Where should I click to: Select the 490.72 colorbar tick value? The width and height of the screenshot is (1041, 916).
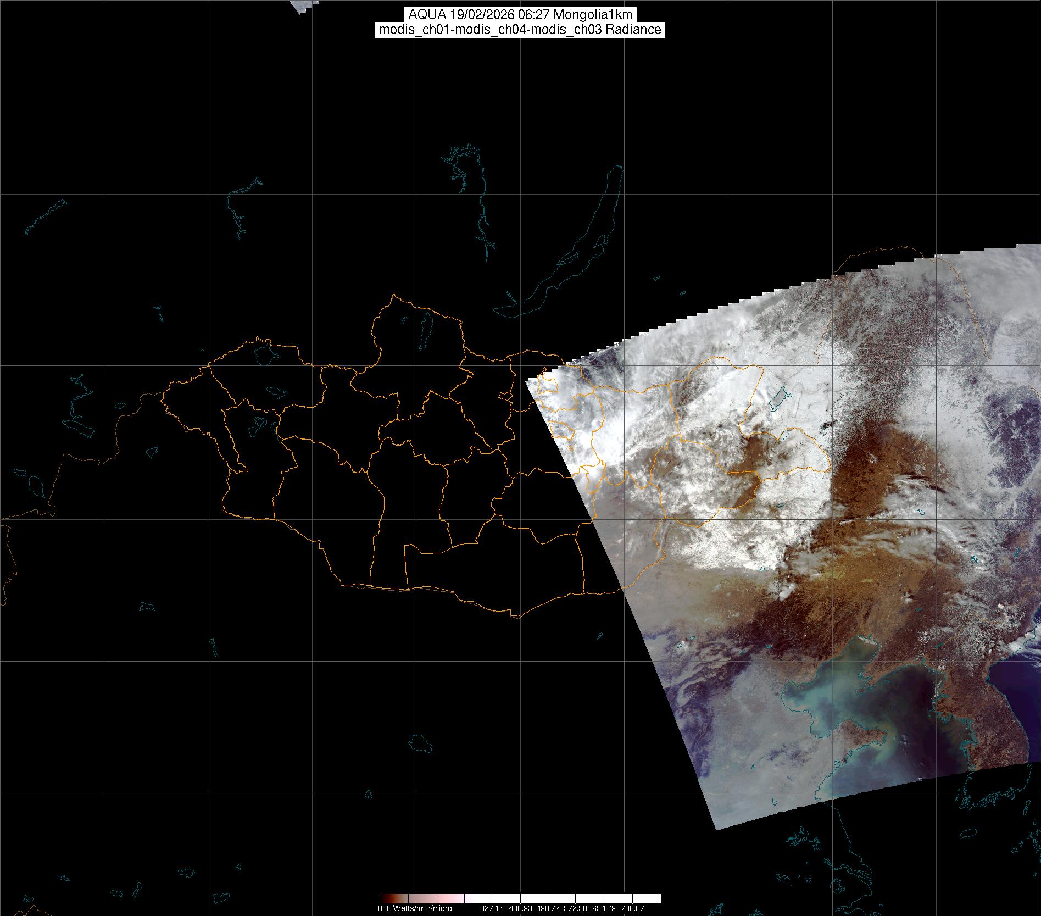[x=548, y=908]
